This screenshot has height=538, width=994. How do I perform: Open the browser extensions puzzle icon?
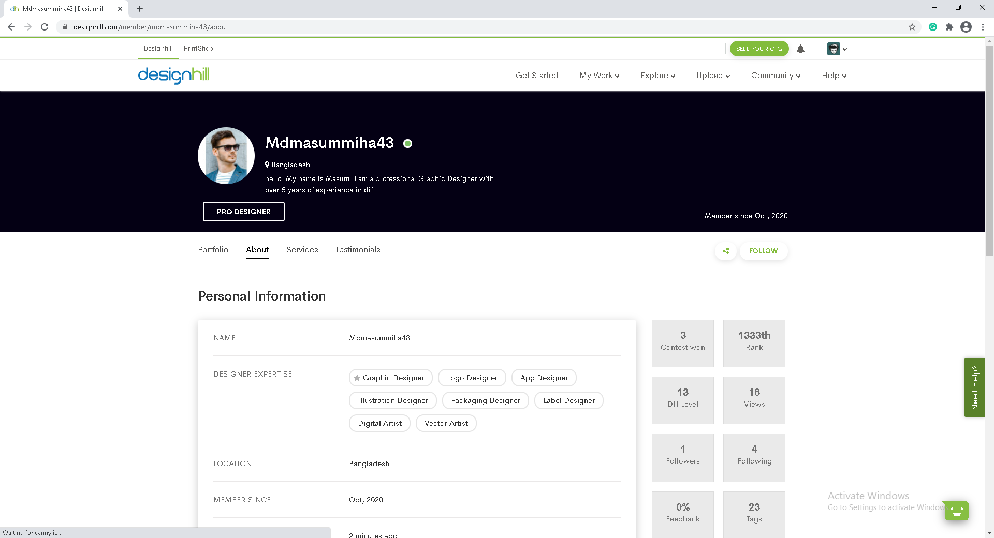click(949, 27)
